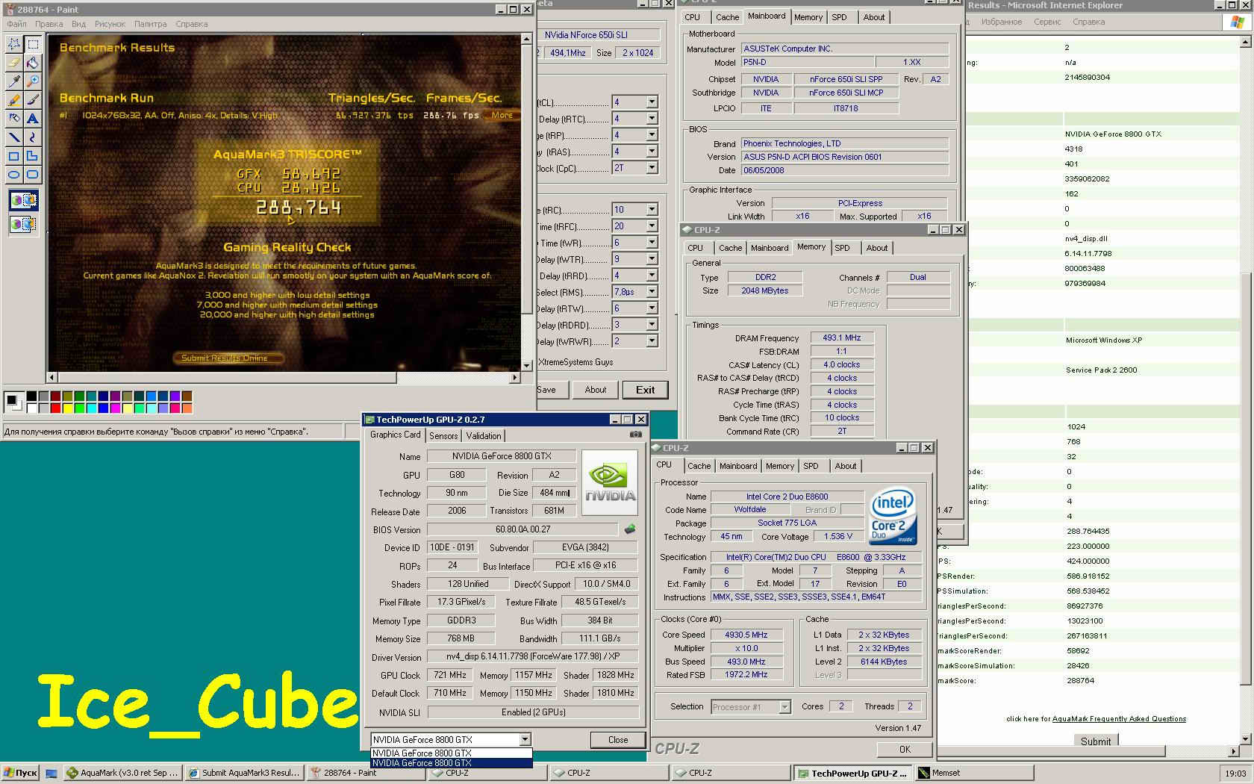Viewport: 1254px width, 784px height.
Task: Pick the bright red color swatch in Paint
Action: [x=57, y=408]
